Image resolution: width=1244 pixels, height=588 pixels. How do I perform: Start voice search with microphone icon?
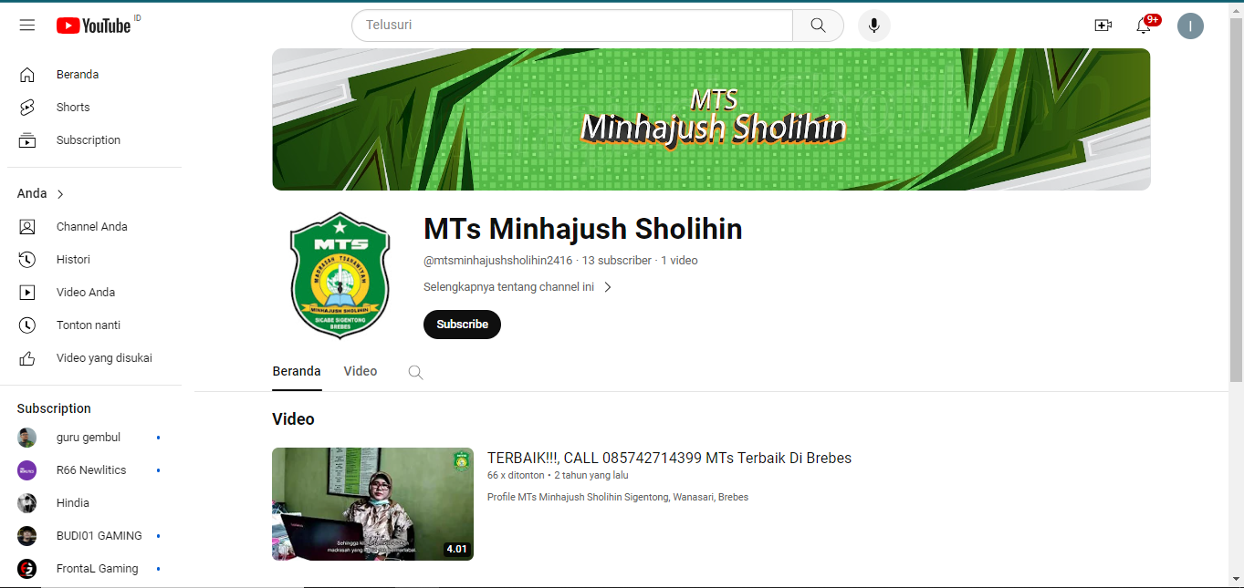tap(873, 26)
